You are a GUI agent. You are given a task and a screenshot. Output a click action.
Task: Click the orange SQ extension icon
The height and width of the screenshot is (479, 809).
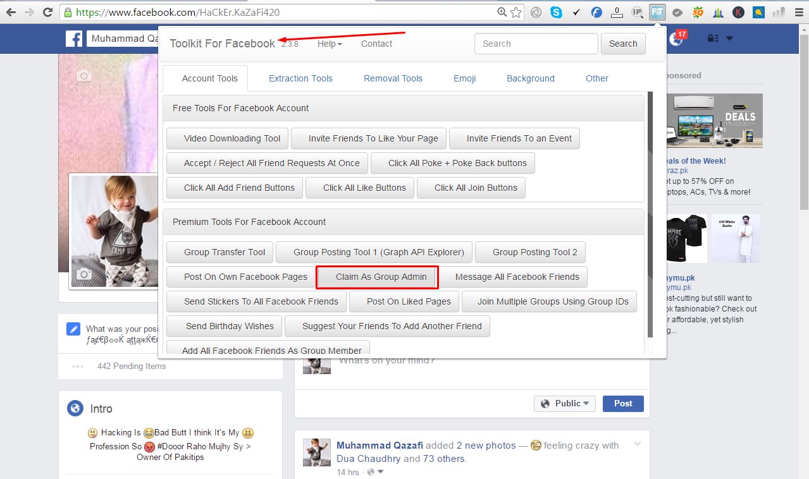pos(698,12)
